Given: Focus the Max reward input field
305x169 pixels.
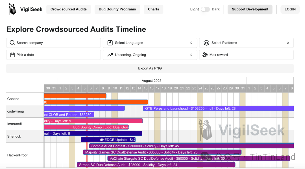Looking at the screenshot, I should pyautogui.click(x=246, y=55).
